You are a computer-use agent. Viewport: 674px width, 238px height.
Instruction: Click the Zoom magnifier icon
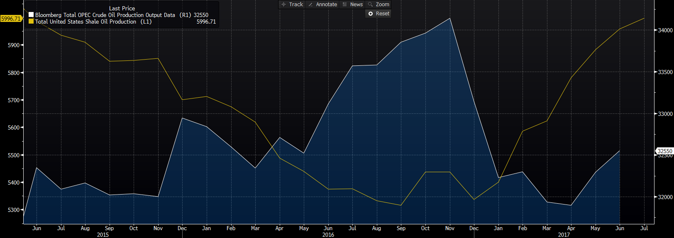(370, 5)
